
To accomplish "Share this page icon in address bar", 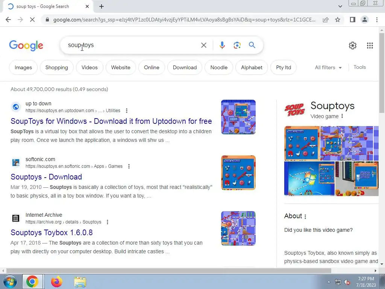I will click(326, 20).
